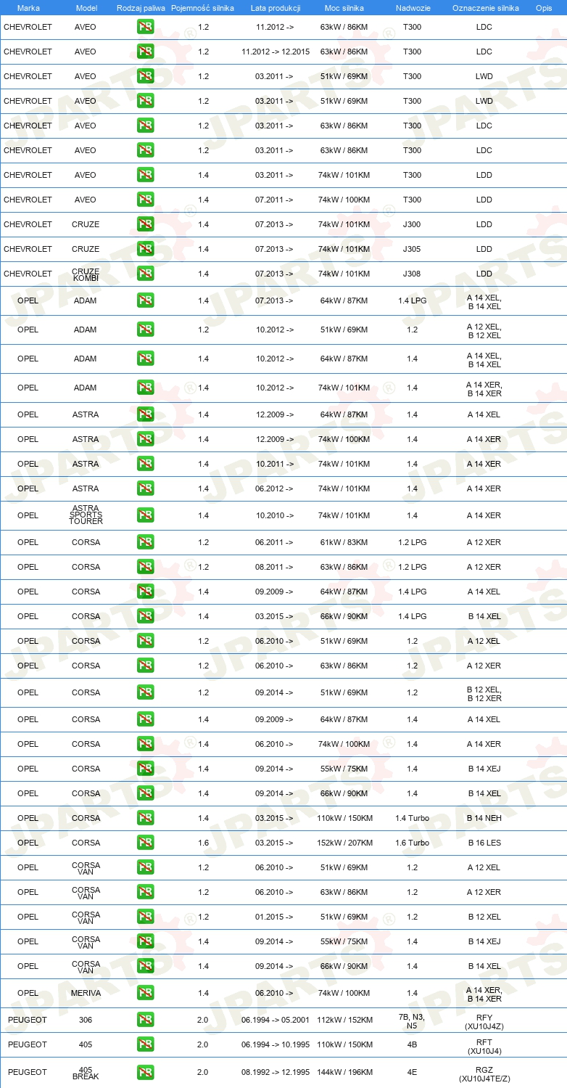Click the Opis column header
This screenshot has width=567, height=1088.
pyautogui.click(x=544, y=8)
